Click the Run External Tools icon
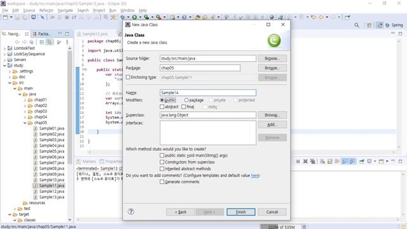407x229 pixels. 158,17
